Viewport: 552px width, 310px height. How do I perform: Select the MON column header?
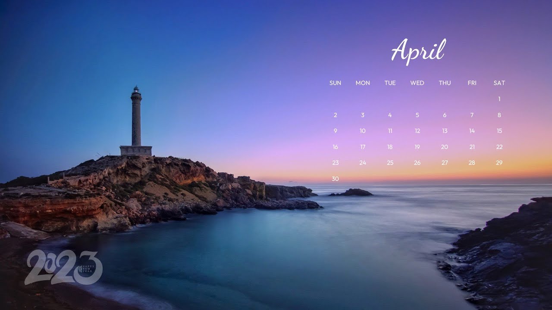click(x=363, y=83)
